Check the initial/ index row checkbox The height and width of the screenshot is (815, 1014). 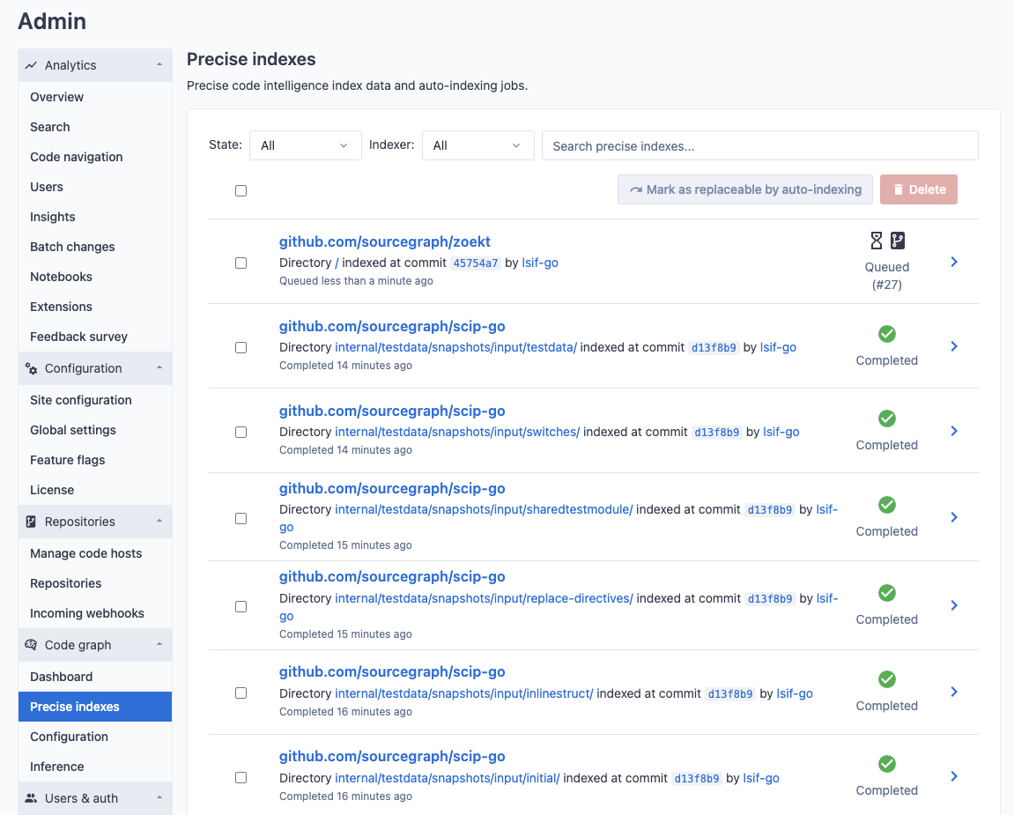[x=241, y=778]
